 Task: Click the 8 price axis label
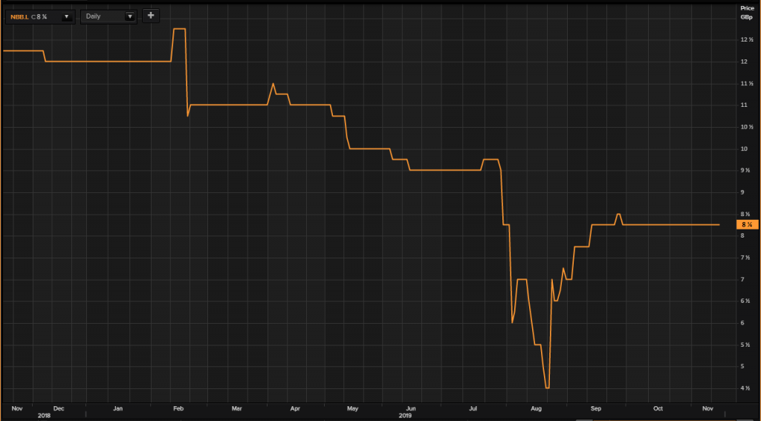(742, 235)
